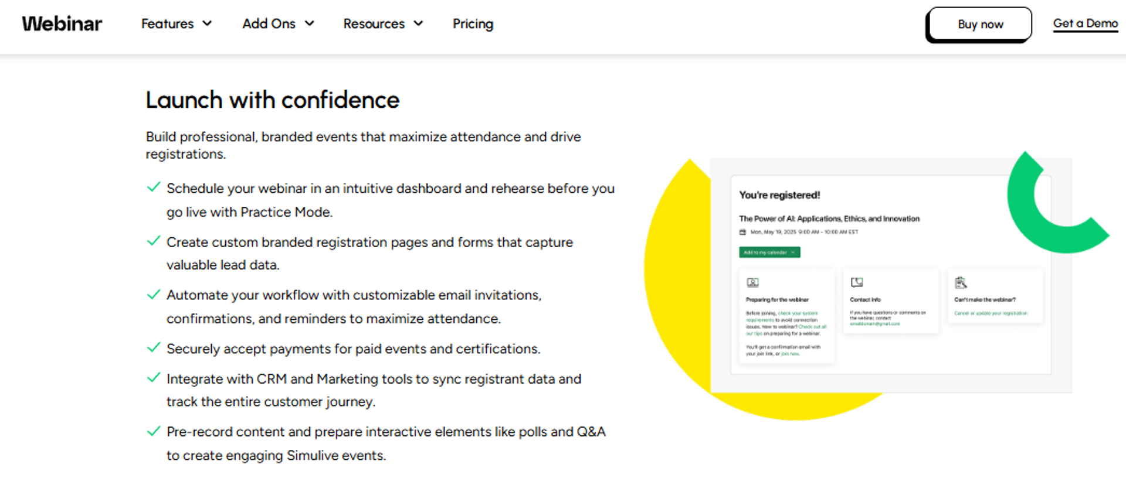Click checkmark beside Securely accept payments
The height and width of the screenshot is (478, 1126).
click(x=154, y=348)
